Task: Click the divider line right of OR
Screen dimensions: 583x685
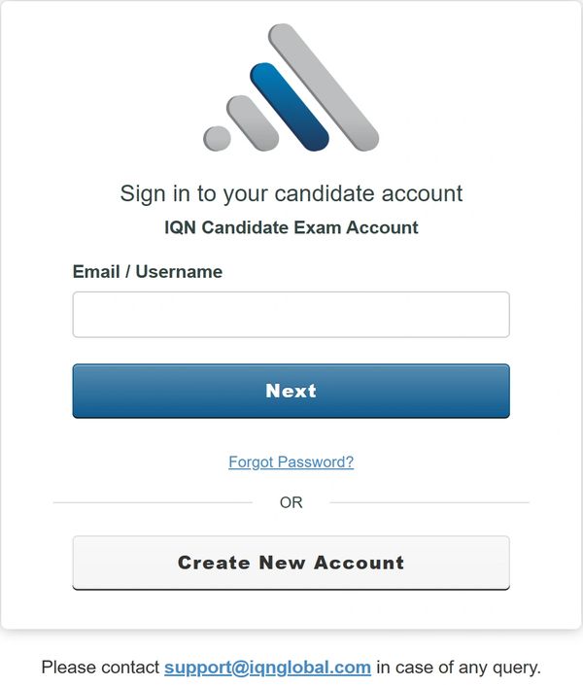Action: pos(429,503)
